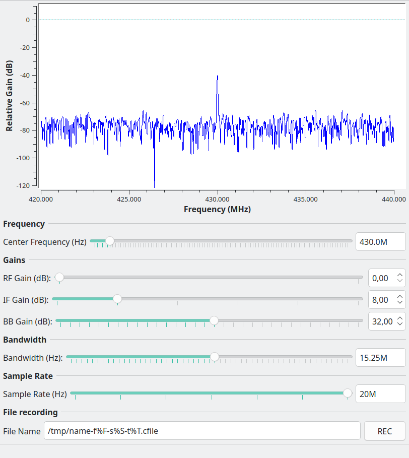The image size is (409, 458).
Task: Click the -100 gain axis label
Action: tap(23, 158)
